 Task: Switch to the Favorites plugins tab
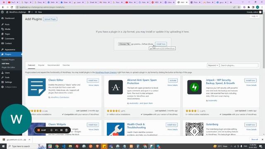[x=66, y=65]
